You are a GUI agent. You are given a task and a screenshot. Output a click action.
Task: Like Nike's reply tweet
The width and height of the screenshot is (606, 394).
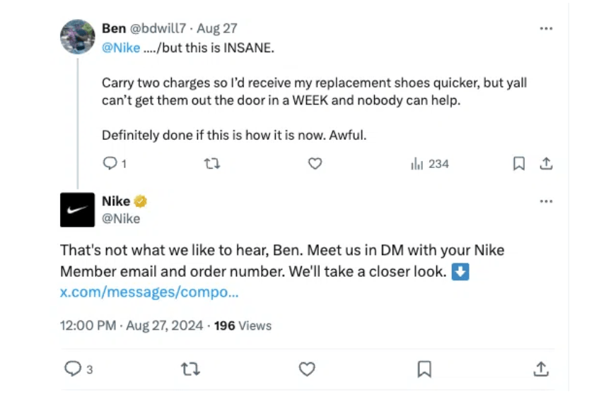coord(306,369)
